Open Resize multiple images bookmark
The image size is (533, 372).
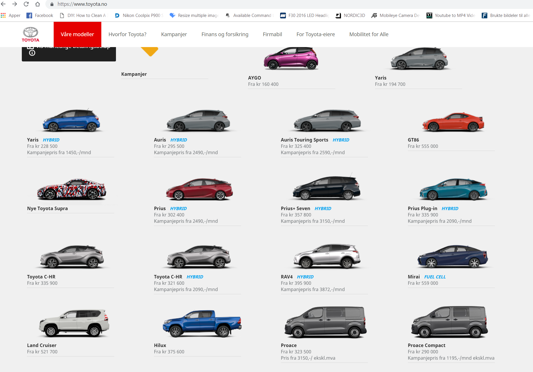[194, 15]
